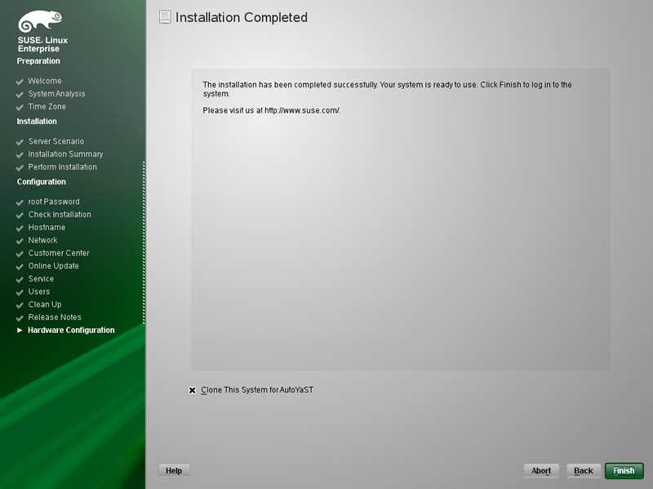Click the root Password step label
This screenshot has width=653, height=489.
tap(54, 202)
